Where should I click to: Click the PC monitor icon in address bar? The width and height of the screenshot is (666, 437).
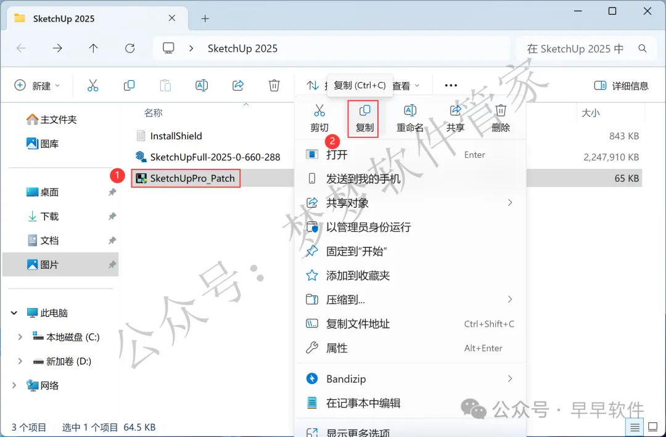click(168, 48)
